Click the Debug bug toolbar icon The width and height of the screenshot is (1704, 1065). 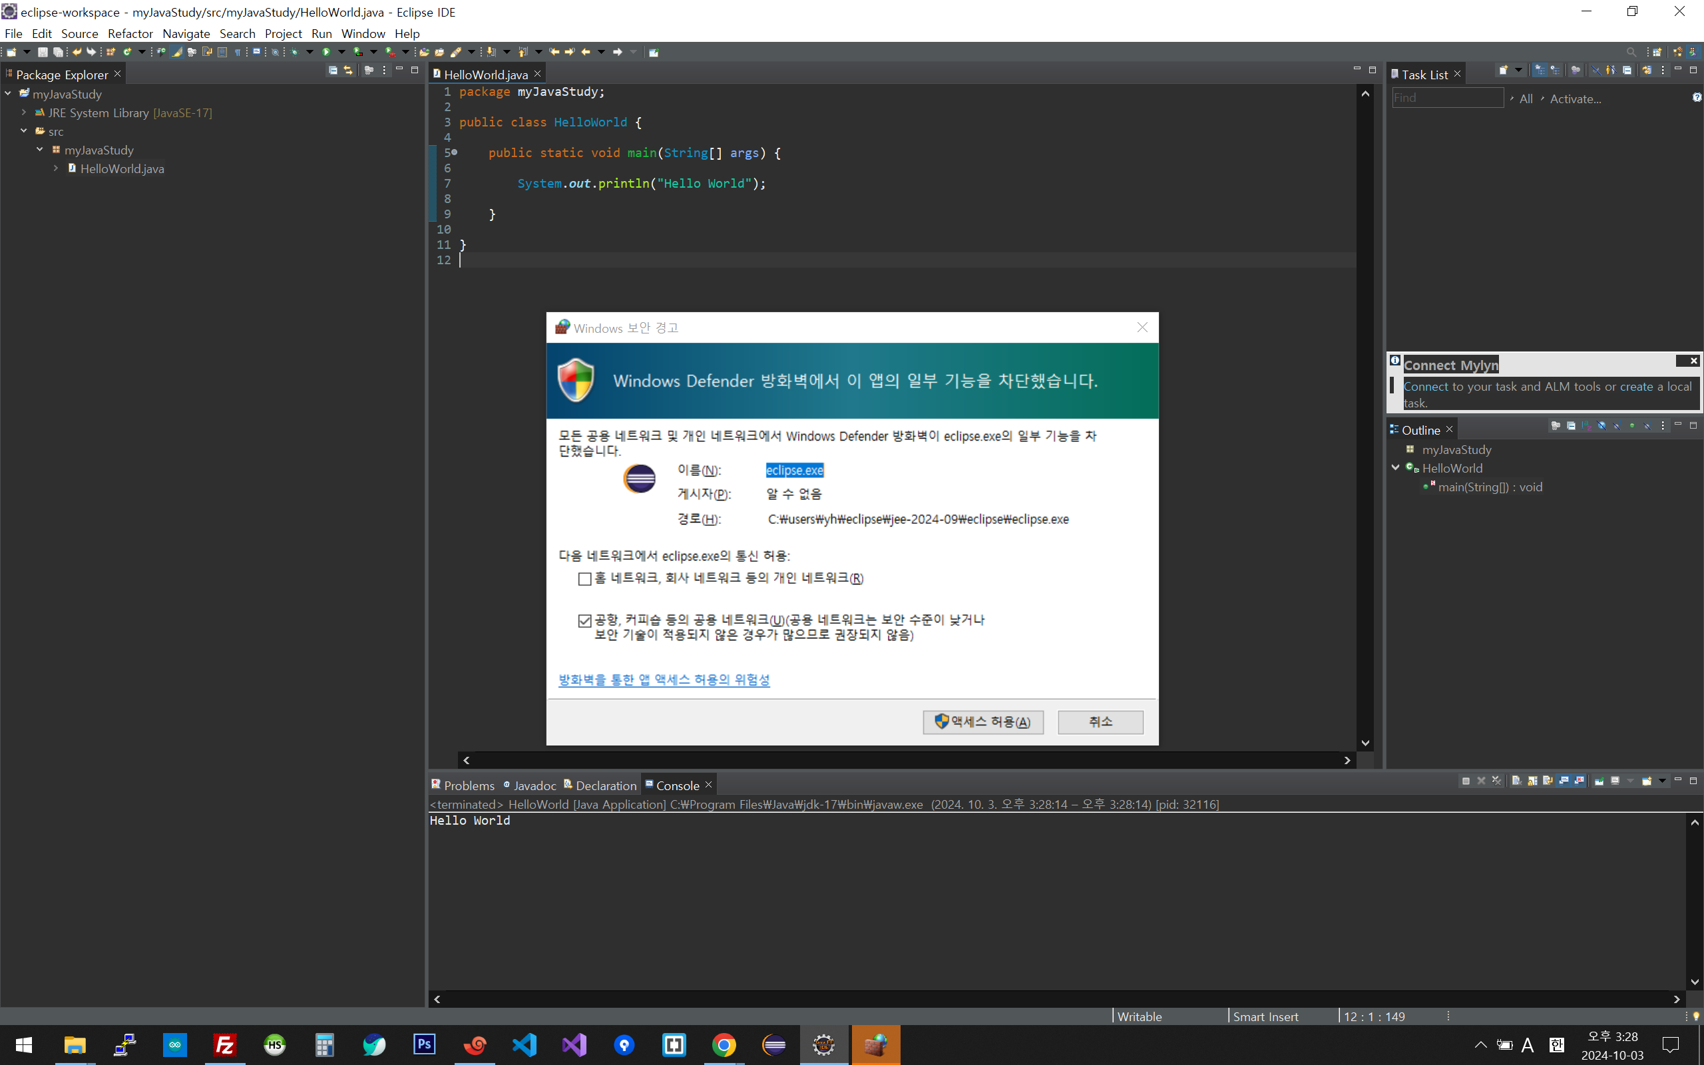pyautogui.click(x=294, y=51)
